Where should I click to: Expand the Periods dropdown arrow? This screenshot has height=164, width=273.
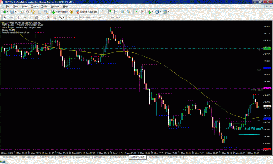click(x=160, y=12)
